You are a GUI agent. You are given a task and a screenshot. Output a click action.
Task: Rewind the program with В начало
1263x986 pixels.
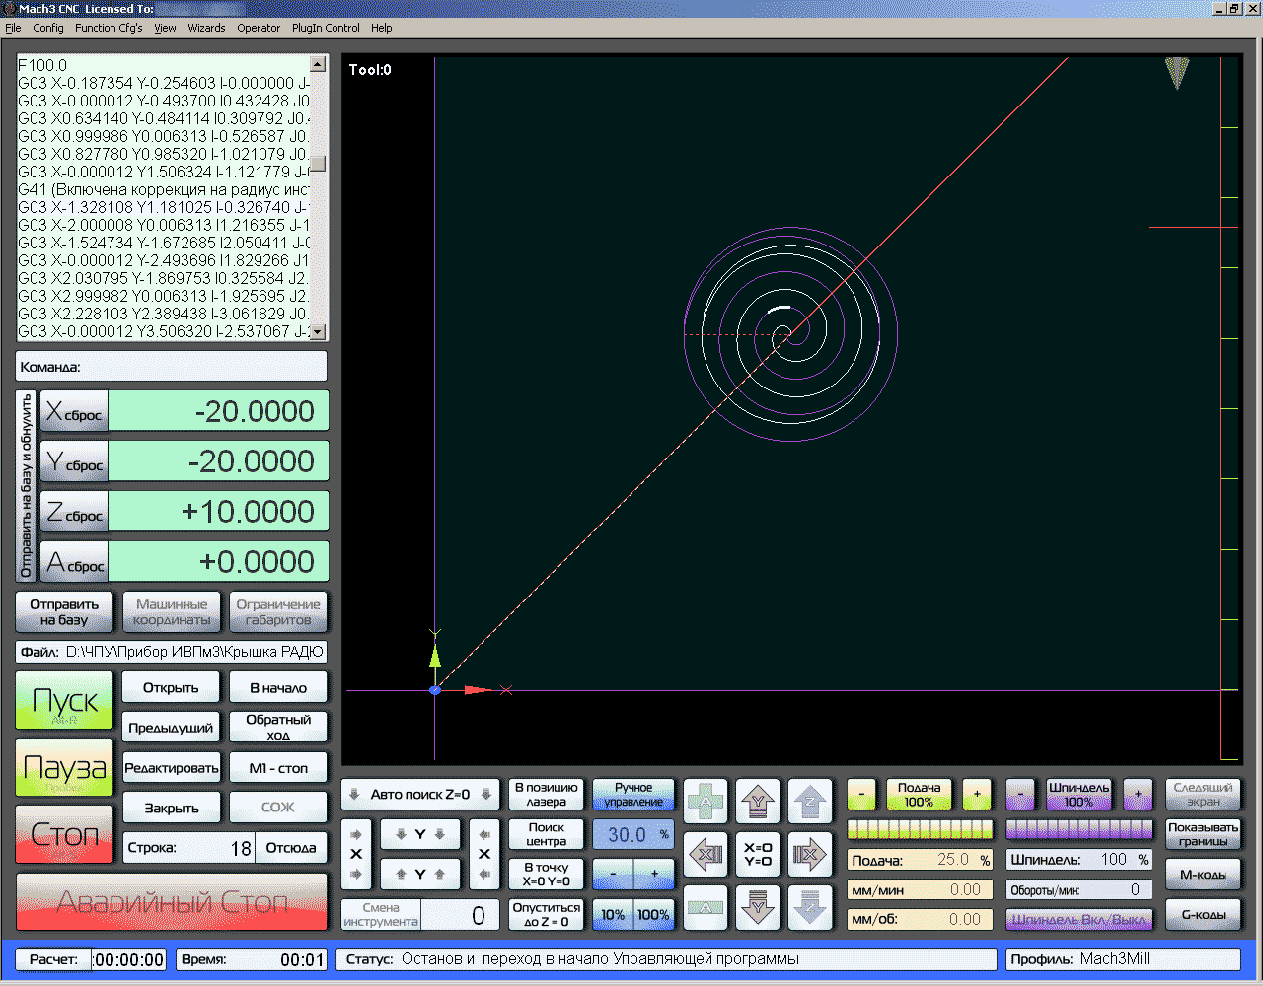pos(278,688)
